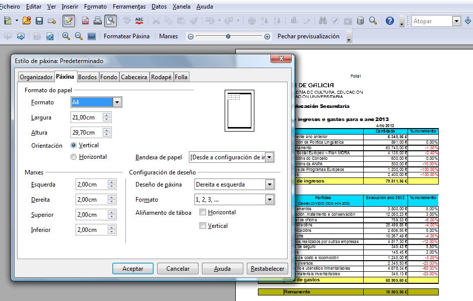Click the Zoom out magnifier icon
This screenshot has width=473, height=301.
click(79, 36)
